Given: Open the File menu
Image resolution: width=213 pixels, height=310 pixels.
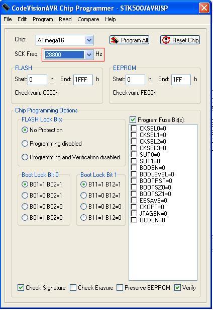Looking at the screenshot, I should click(x=8, y=19).
